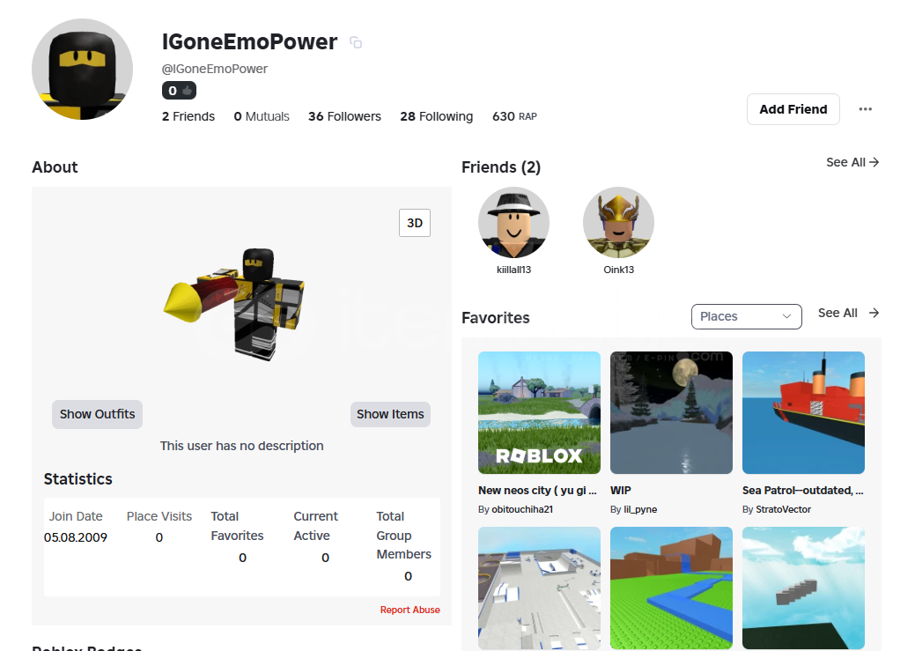Viewport: 915px width, 651px height.
Task: Click the Join Date 05.08.2009 value
Action: click(75, 537)
